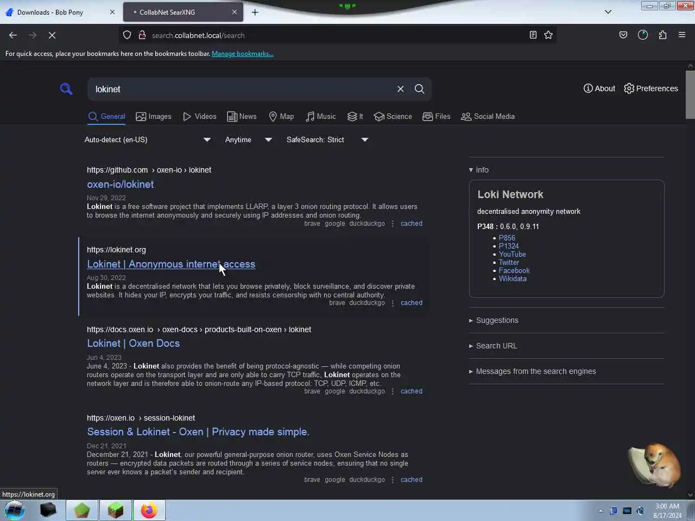Open options dots for Oxen Docs result

(x=393, y=391)
